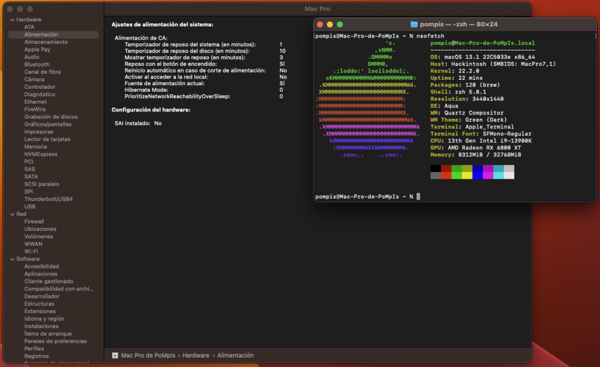Select Idioma y región entry
This screenshot has height=367, width=600.
(x=44, y=318)
